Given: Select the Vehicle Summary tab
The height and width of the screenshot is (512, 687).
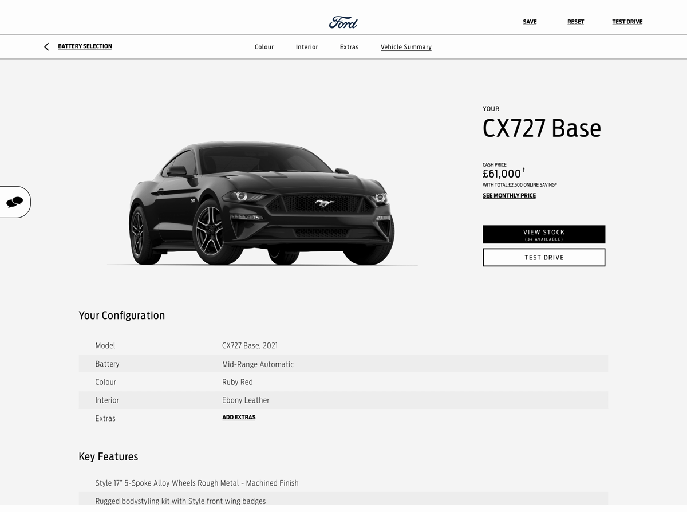Looking at the screenshot, I should pos(406,47).
